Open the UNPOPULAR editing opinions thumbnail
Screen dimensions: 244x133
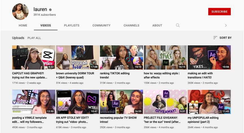[209, 102]
